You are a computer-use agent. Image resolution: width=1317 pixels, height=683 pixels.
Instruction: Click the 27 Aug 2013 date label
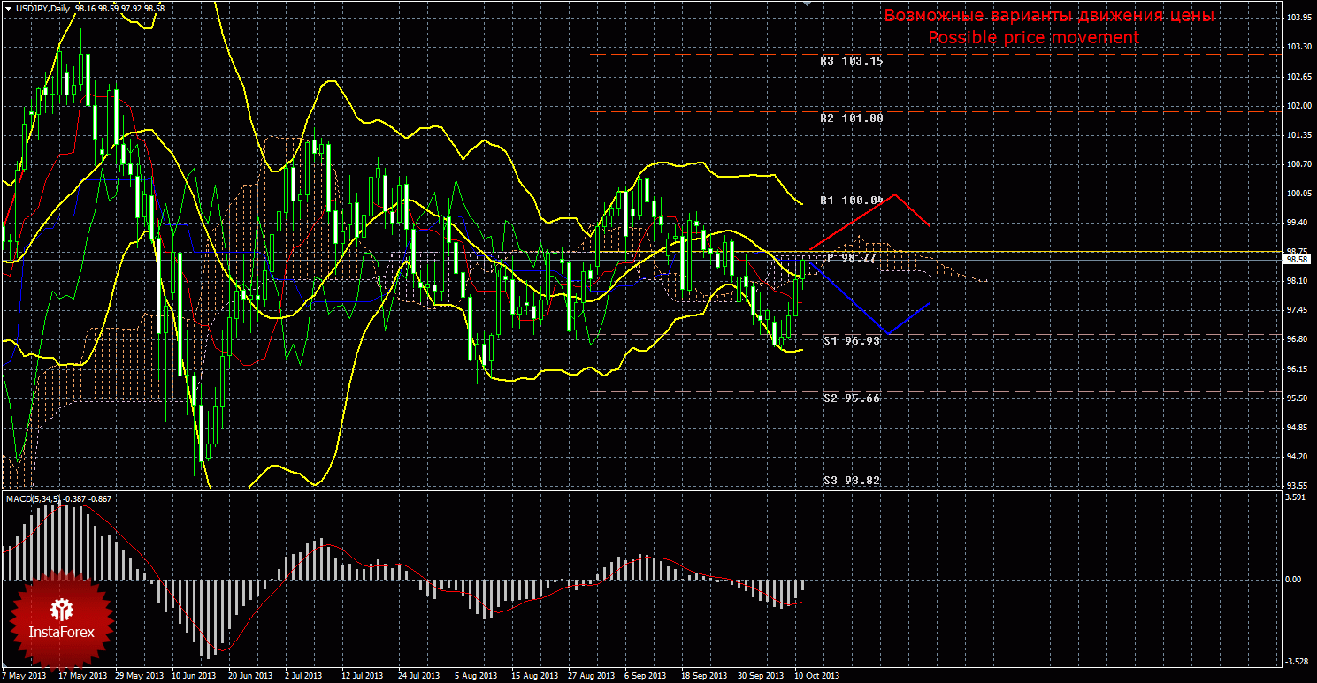[591, 676]
